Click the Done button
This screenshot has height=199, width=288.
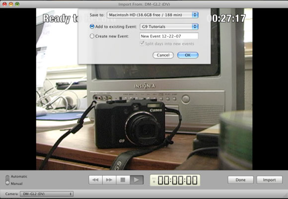pyautogui.click(x=241, y=180)
